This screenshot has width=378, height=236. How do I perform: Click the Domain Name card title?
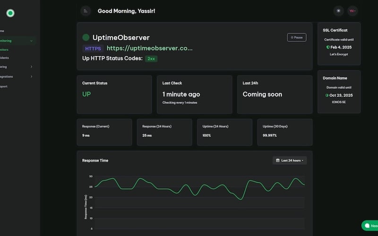pos(335,78)
